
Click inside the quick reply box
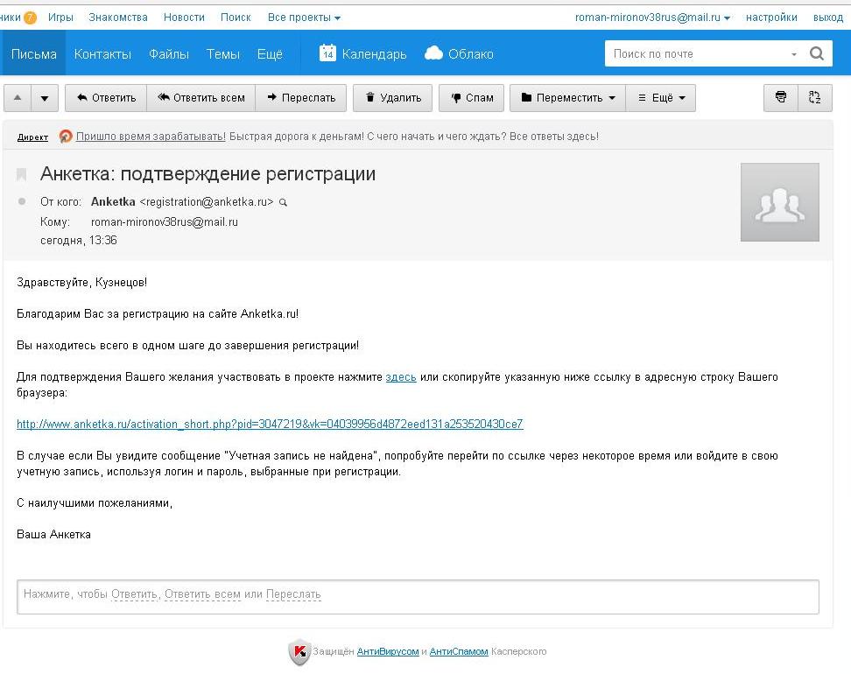click(x=418, y=596)
